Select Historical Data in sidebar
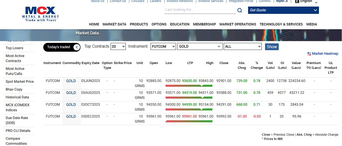 [17, 97]
